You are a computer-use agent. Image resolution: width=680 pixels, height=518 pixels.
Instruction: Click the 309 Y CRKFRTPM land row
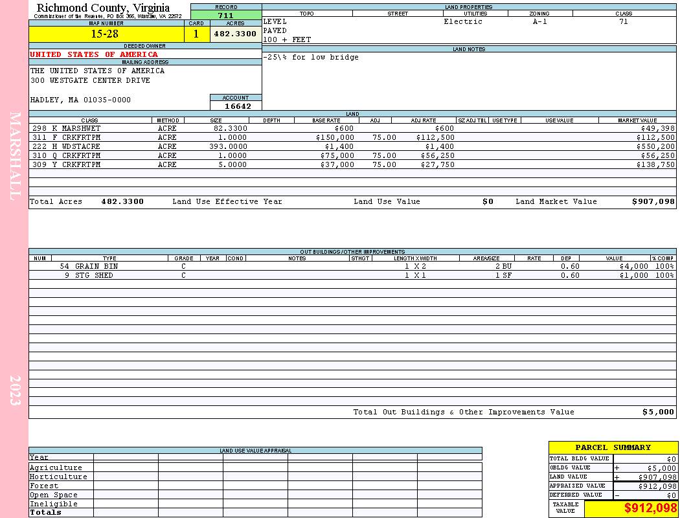(352, 164)
